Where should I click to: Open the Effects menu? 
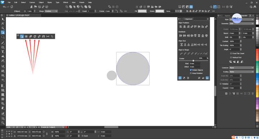(x=65, y=3)
